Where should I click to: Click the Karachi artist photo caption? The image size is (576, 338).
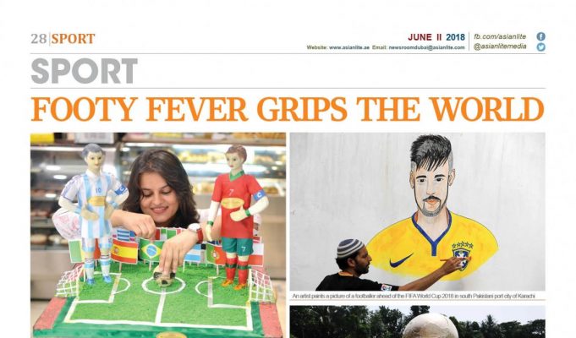pyautogui.click(x=414, y=296)
